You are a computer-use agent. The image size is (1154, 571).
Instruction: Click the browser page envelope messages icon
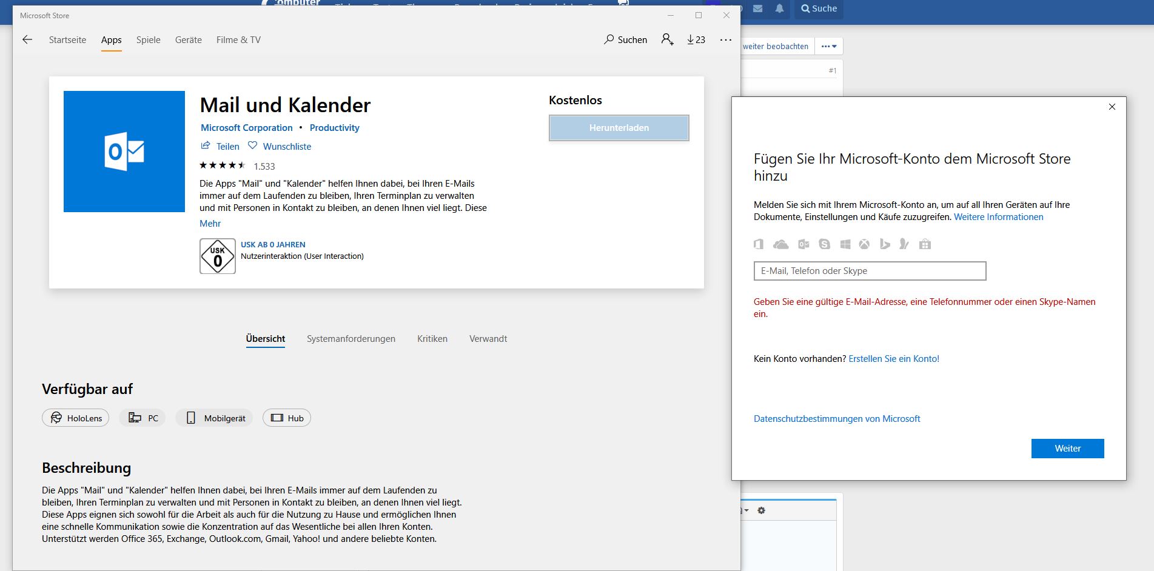coord(758,8)
